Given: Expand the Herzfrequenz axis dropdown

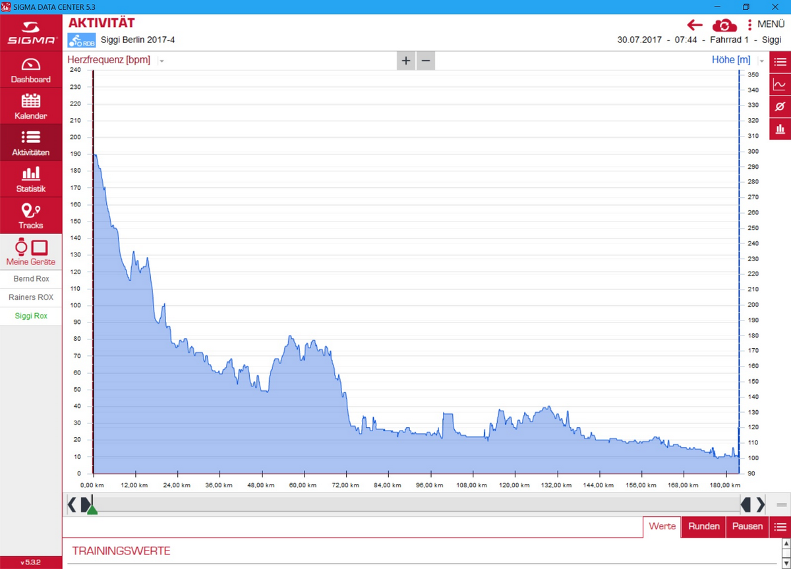Looking at the screenshot, I should pyautogui.click(x=161, y=61).
